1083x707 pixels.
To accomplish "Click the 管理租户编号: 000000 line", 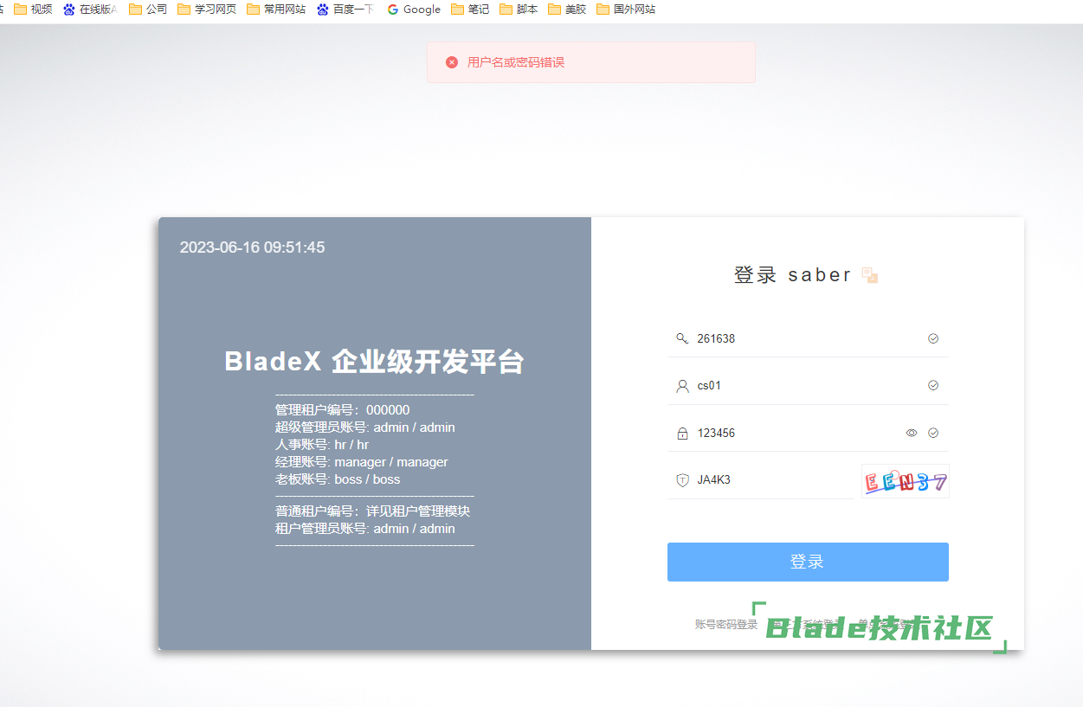I will click(x=343, y=410).
